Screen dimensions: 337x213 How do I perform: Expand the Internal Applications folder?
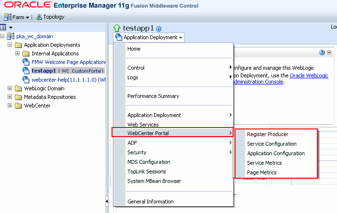pos(17,53)
